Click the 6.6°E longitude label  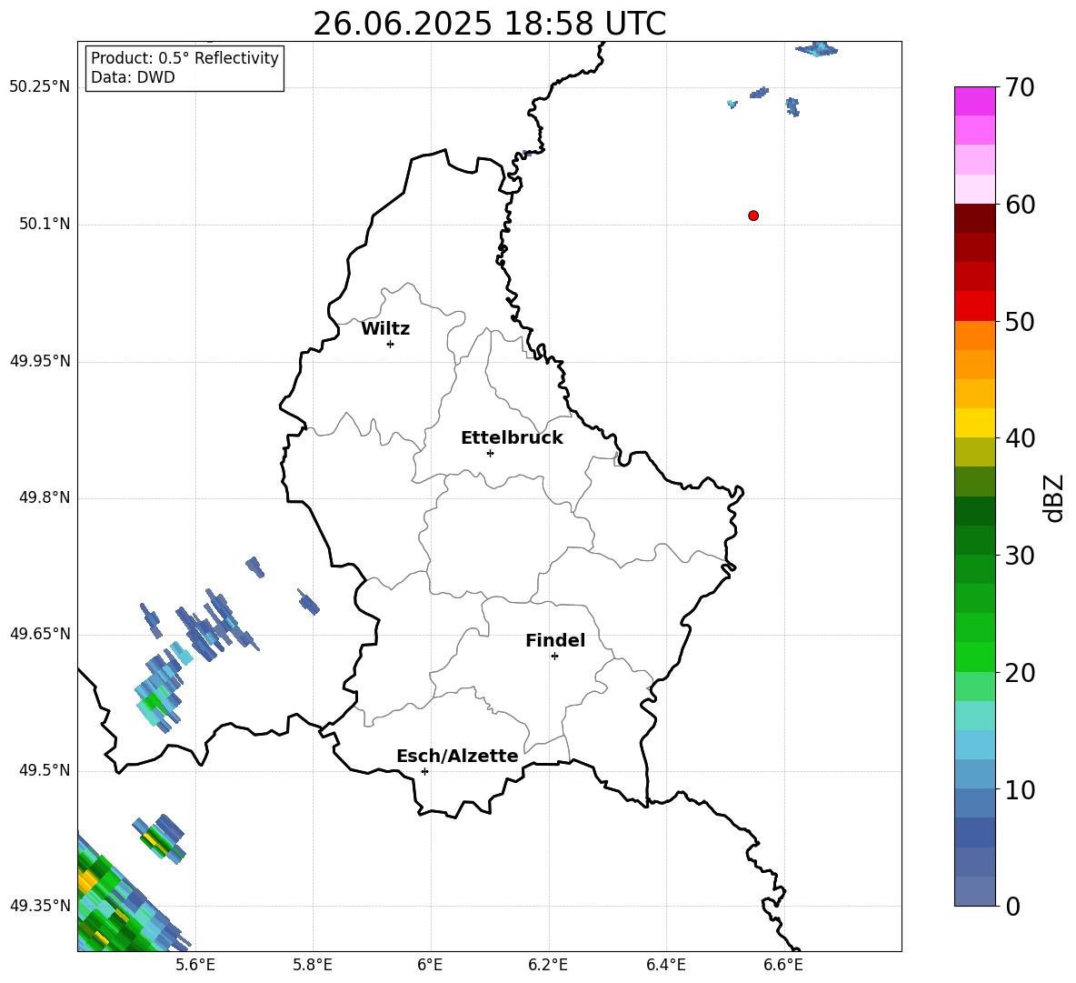(x=783, y=965)
